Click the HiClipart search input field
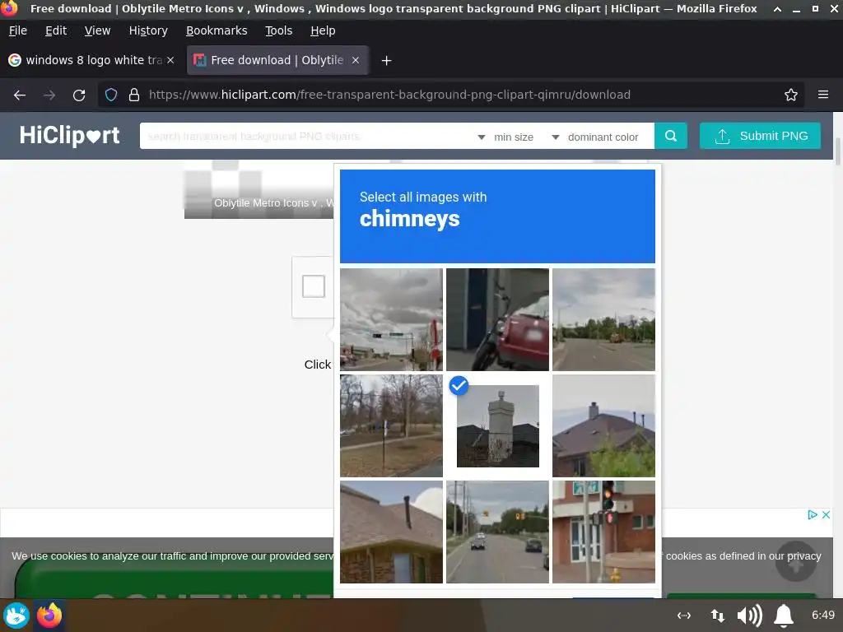Image resolution: width=843 pixels, height=632 pixels. pyautogui.click(x=306, y=137)
